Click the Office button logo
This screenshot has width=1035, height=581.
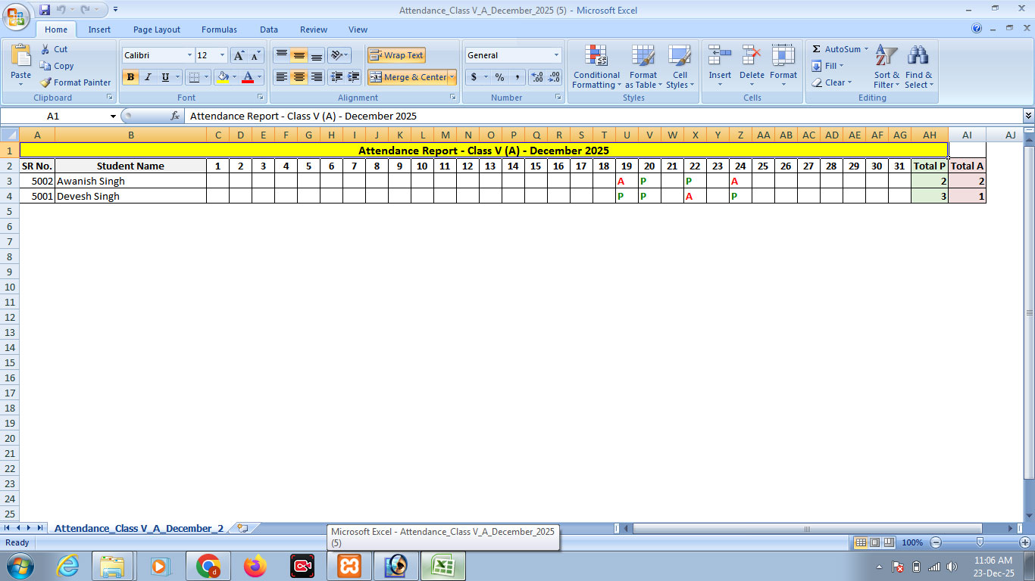tap(16, 17)
